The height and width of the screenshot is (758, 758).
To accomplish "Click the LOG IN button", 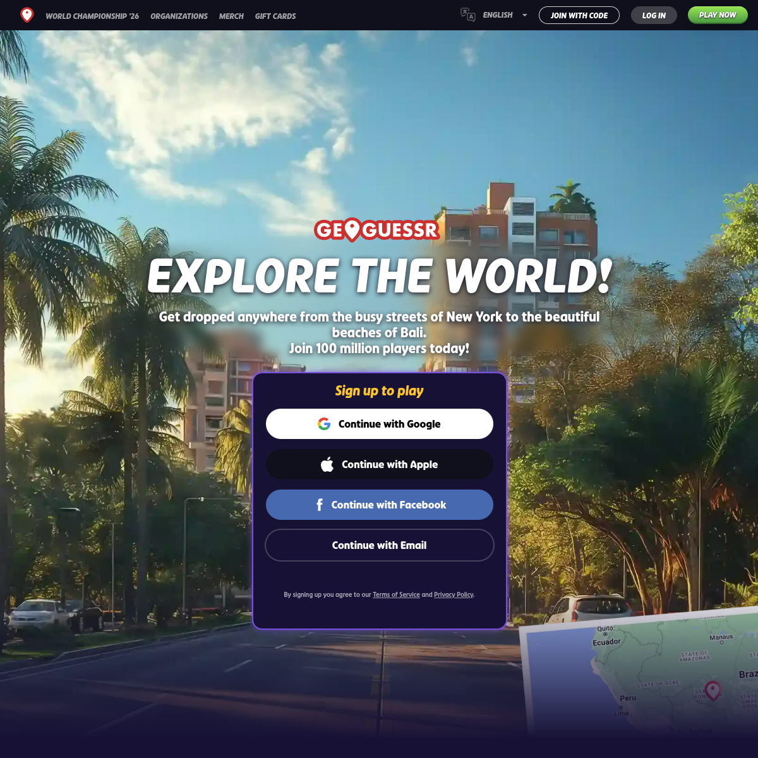I will click(x=654, y=15).
